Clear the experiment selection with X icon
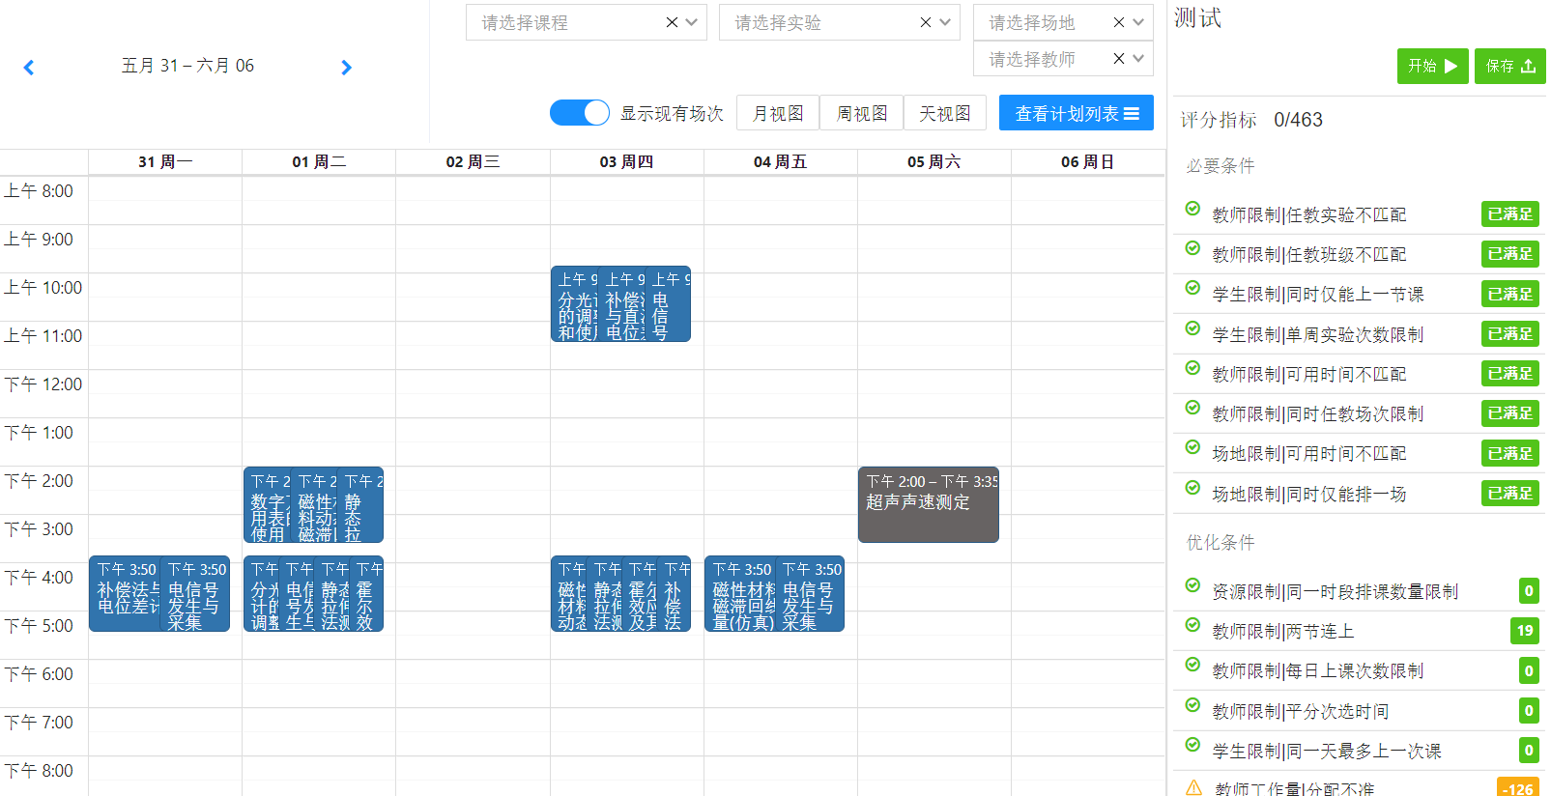 point(925,22)
